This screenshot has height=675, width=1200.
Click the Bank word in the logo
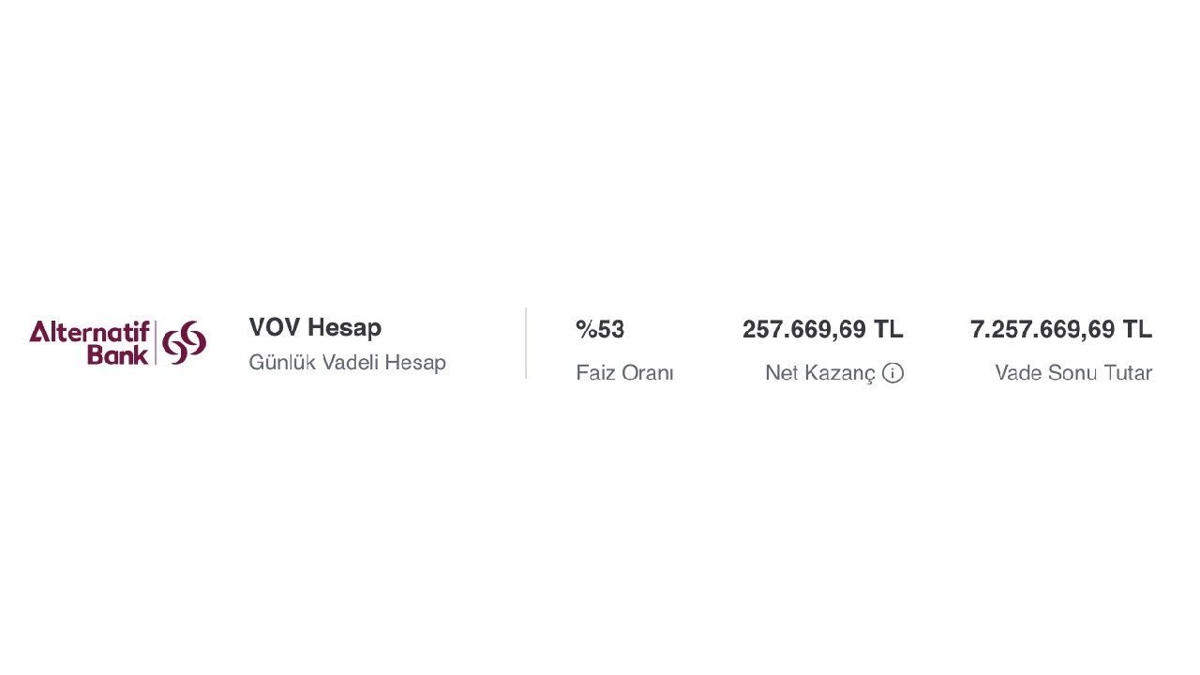click(x=118, y=354)
